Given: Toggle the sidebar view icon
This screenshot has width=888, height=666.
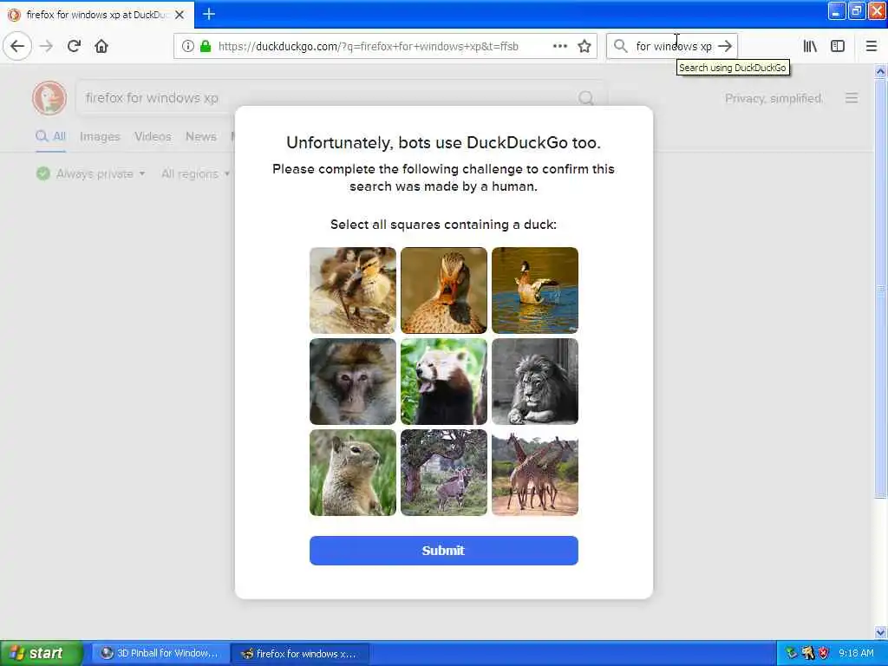Looking at the screenshot, I should pyautogui.click(x=838, y=47).
